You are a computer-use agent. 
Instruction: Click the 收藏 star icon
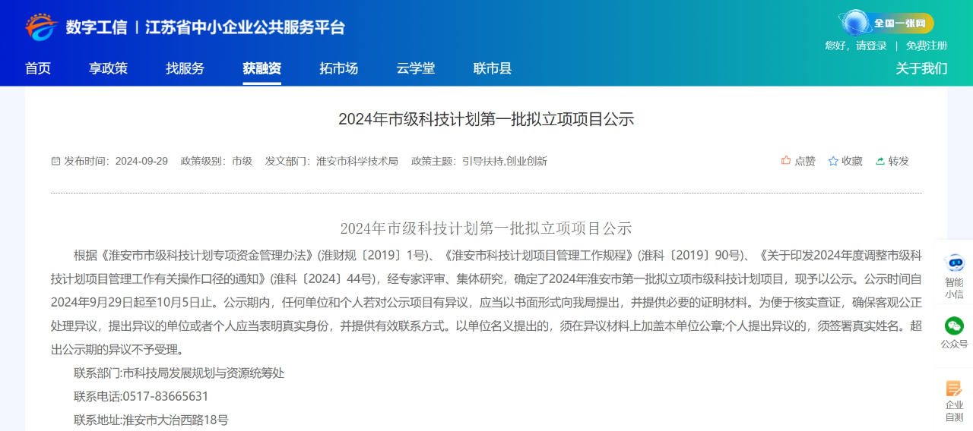[x=833, y=161]
